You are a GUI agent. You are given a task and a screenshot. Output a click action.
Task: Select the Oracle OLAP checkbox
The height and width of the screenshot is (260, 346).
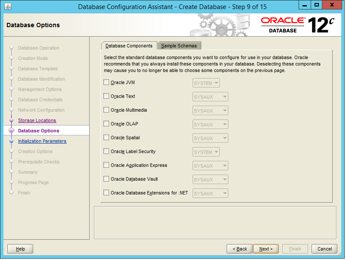[x=106, y=124]
